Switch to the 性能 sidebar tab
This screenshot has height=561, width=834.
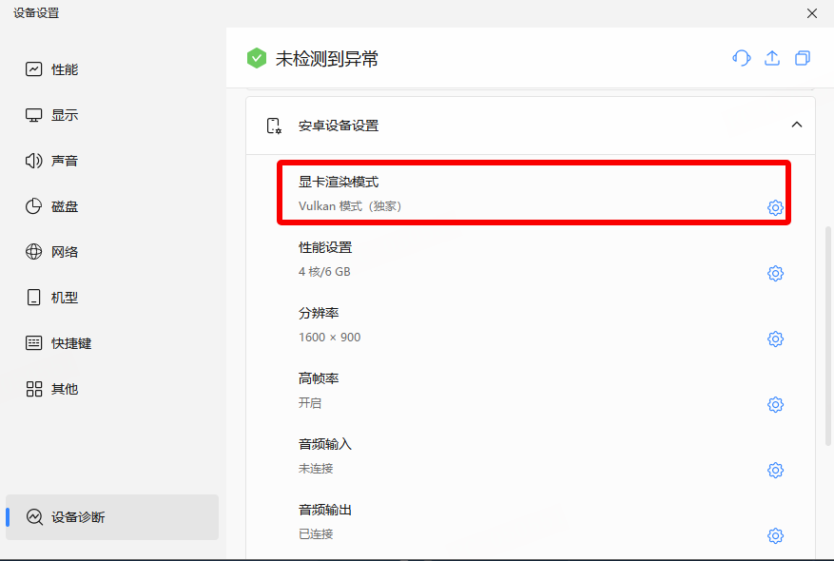pos(64,69)
